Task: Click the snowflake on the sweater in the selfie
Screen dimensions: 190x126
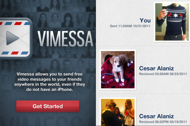Action: pos(176,15)
